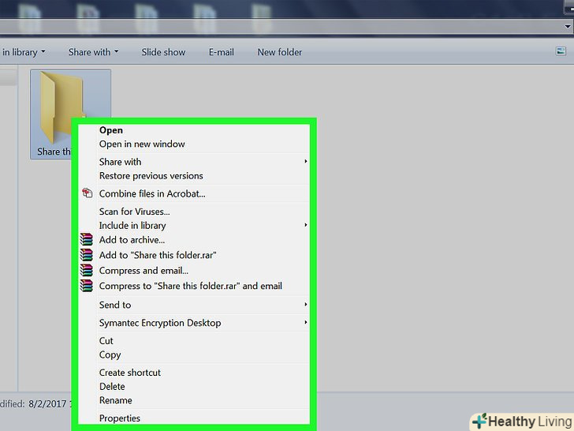Click the address bar dropdown arrow
Image resolution: width=574 pixels, height=431 pixels.
pyautogui.click(x=568, y=26)
